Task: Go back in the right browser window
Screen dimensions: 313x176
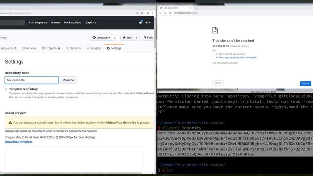Action: click(160, 13)
